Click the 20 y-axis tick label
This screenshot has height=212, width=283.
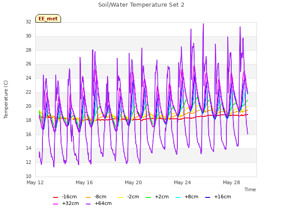28,106
